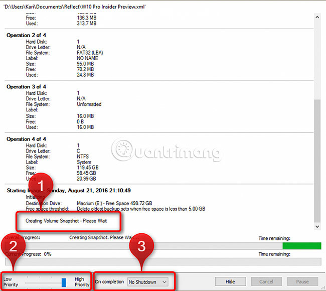The height and width of the screenshot is (291, 326).
Task: Click the 'High Priority' label
Action: pos(82,282)
